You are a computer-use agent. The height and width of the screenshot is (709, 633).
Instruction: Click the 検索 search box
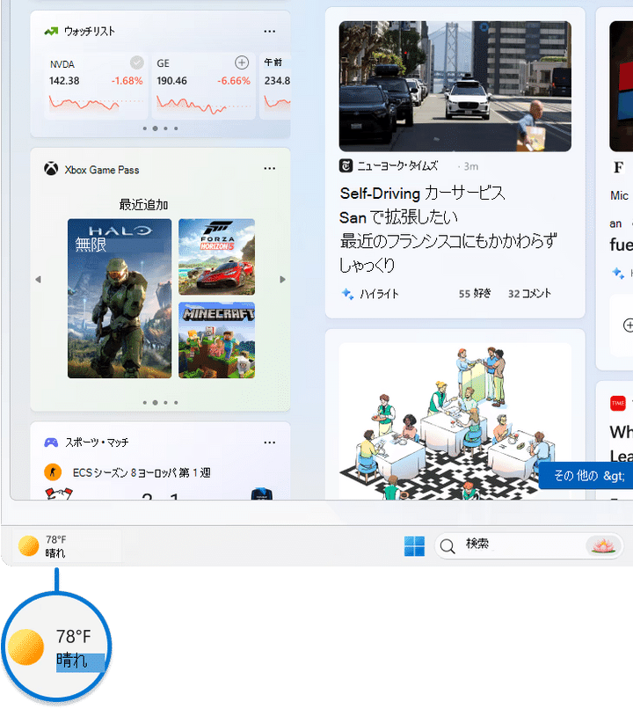point(528,545)
